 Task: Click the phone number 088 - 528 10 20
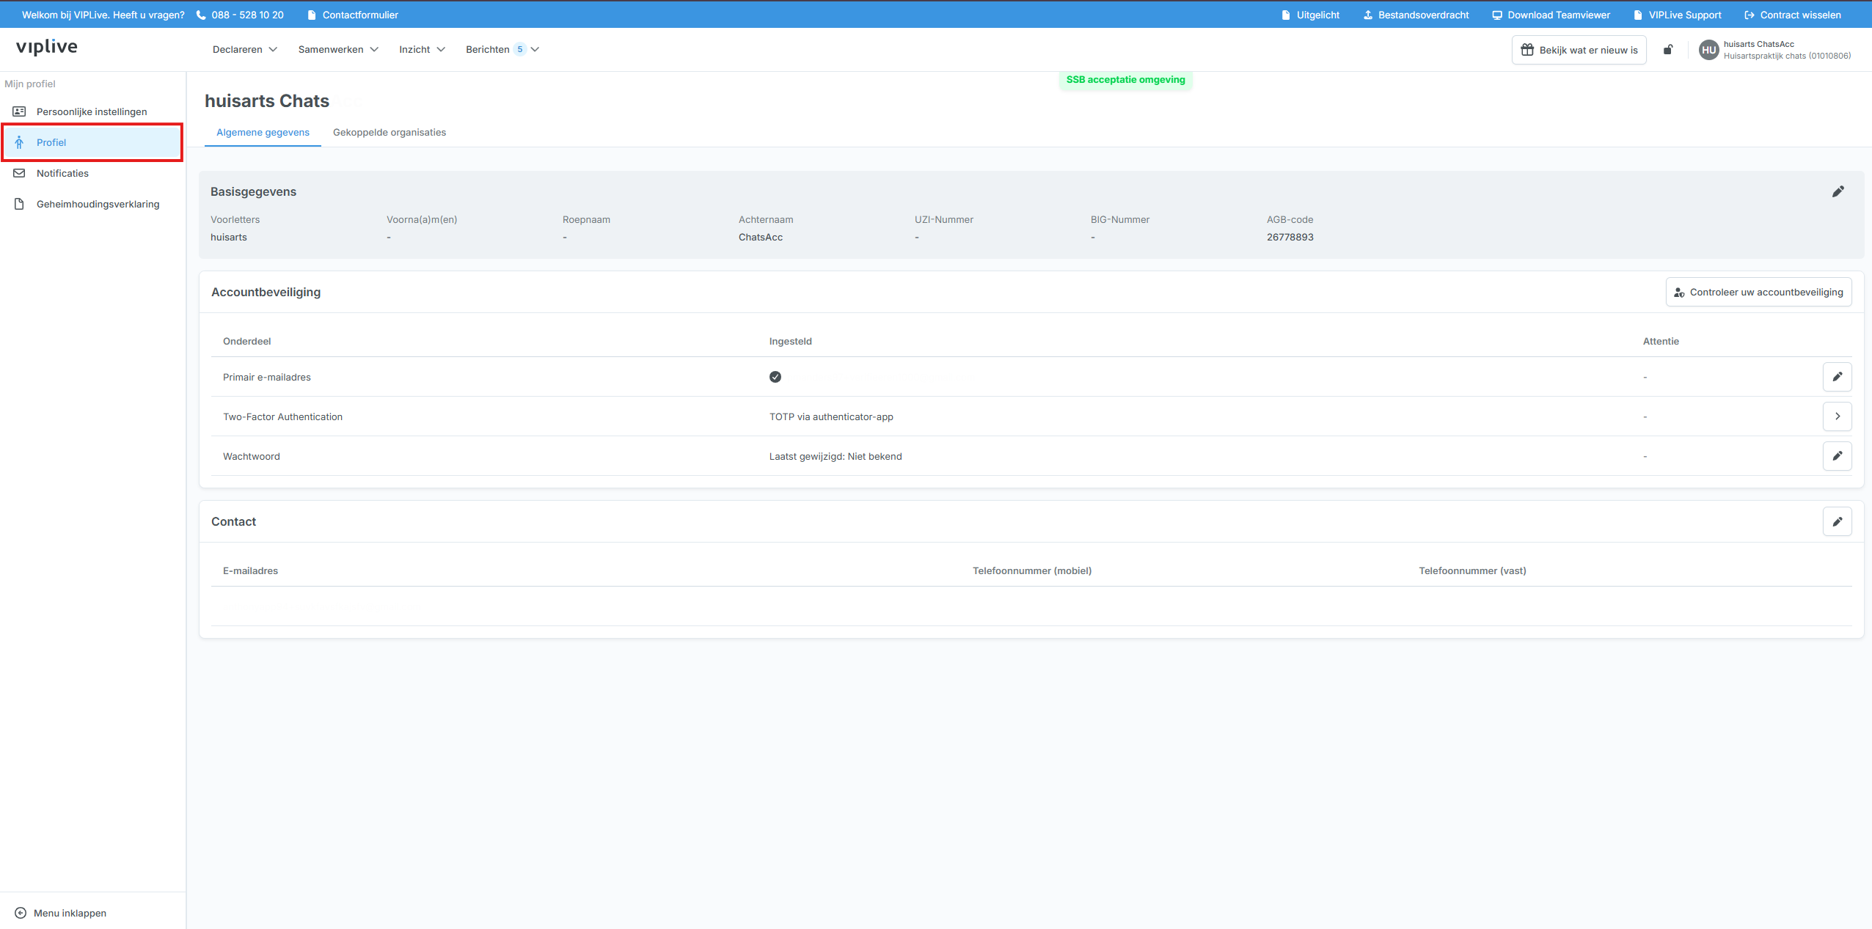pos(248,15)
